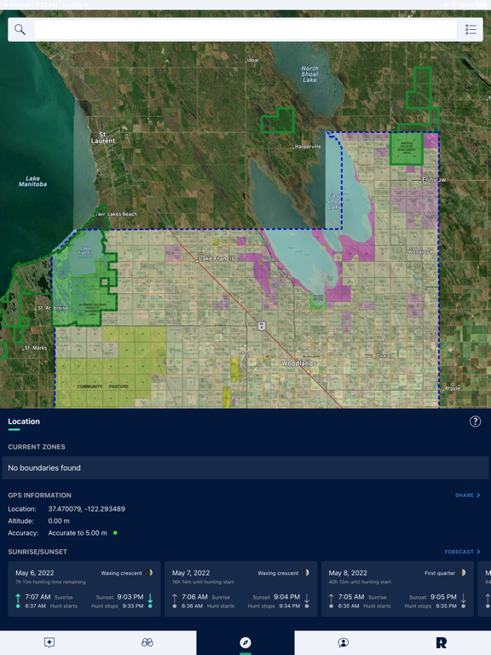Open the sunrise/sunset Forecast
This screenshot has height=655, width=491.
(x=462, y=552)
